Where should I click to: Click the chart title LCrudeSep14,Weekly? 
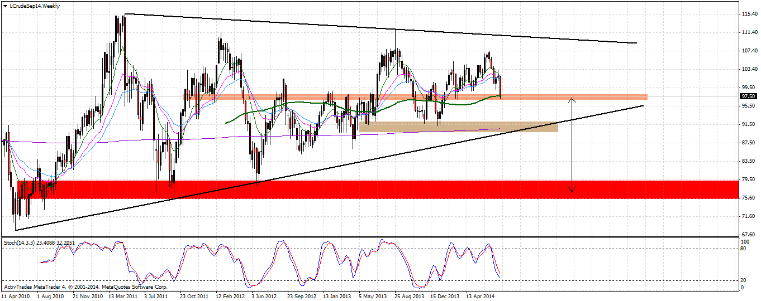click(x=35, y=6)
